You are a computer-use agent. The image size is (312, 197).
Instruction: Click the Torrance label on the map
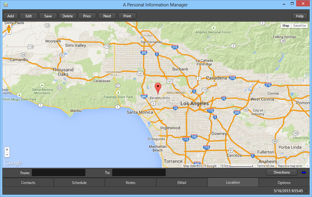tap(173, 161)
